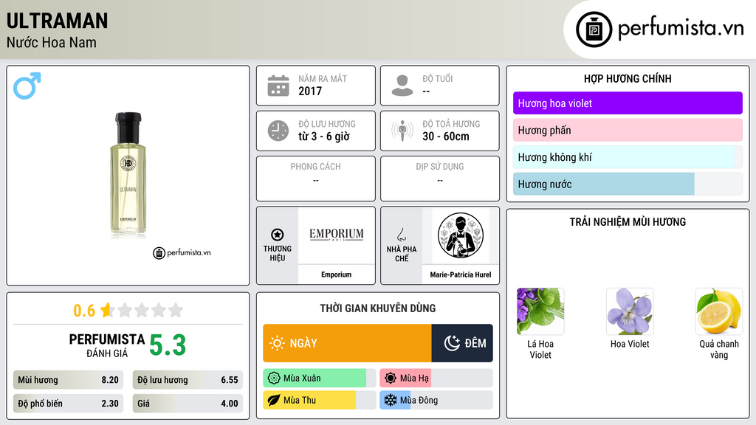
Task: Click the small perfumista.vn watermark under bottle
Action: click(x=182, y=252)
